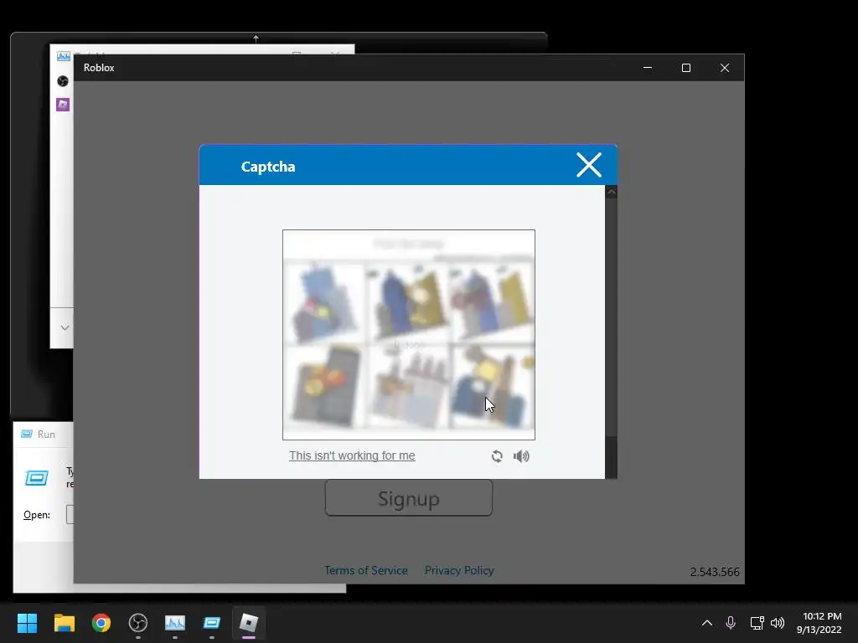Click the microphone icon in system tray
Image resolution: width=858 pixels, height=643 pixels.
731,623
